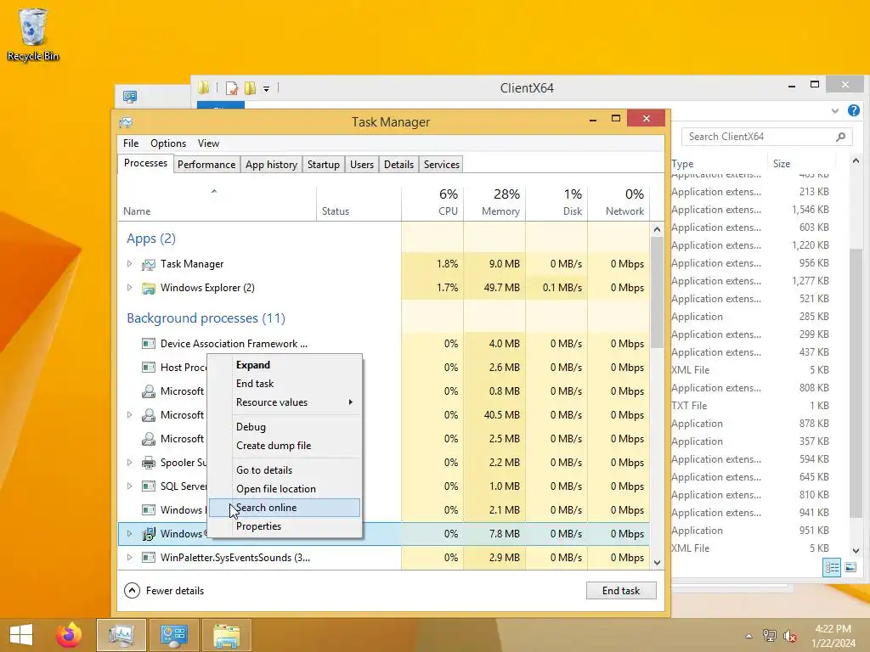The width and height of the screenshot is (870, 652).
Task: Click the muted volume tray icon
Action: (790, 635)
